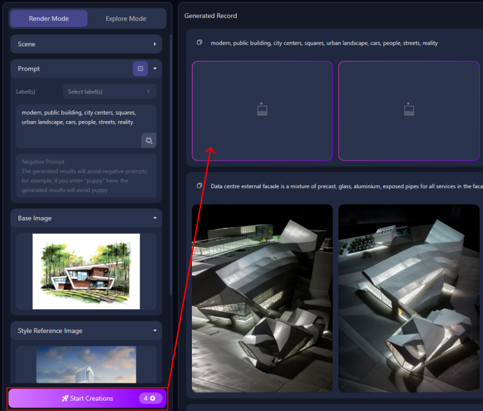
Task: Collapse the Prompt section arrow
Action: 155,68
